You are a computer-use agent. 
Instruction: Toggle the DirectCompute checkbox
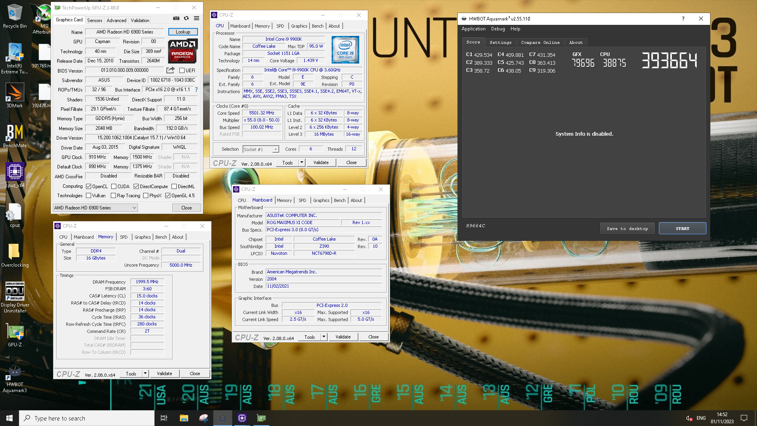click(136, 187)
